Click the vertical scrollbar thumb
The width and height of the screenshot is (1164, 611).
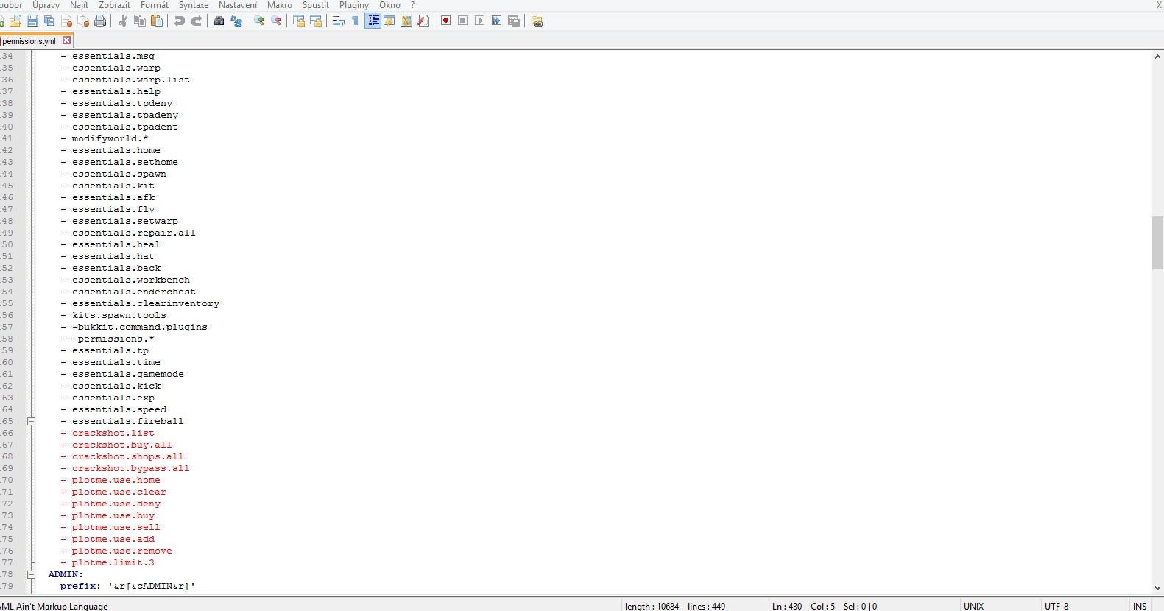(x=1157, y=243)
